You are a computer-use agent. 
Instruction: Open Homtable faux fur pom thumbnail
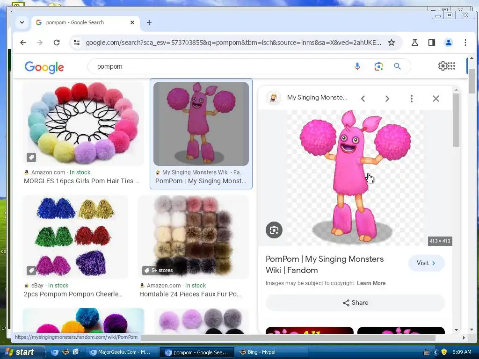194,237
